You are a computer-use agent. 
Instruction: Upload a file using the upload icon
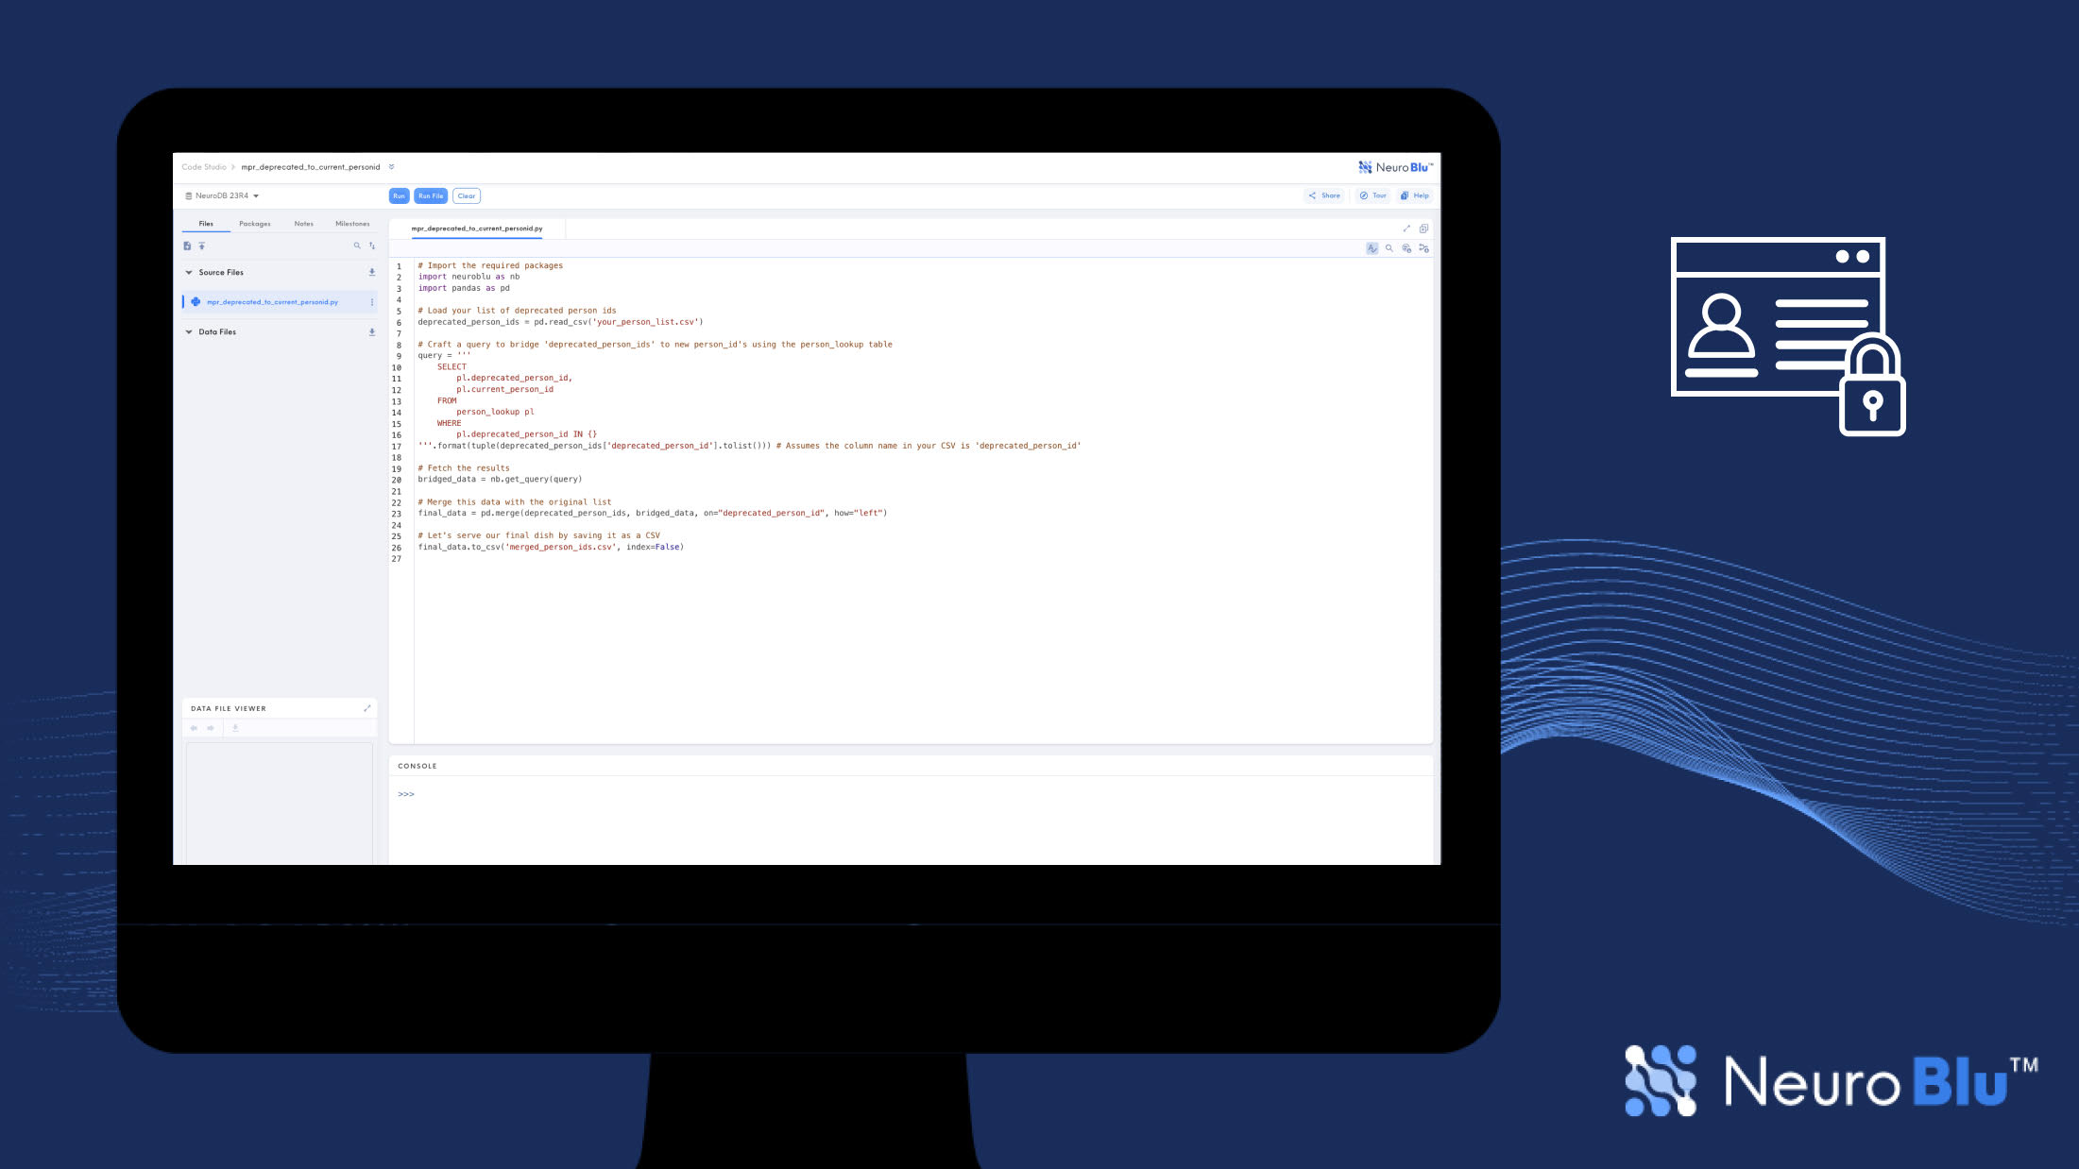tap(202, 246)
